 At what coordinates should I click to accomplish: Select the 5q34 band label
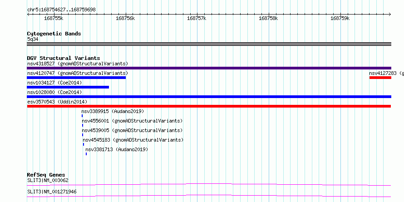click(33, 39)
